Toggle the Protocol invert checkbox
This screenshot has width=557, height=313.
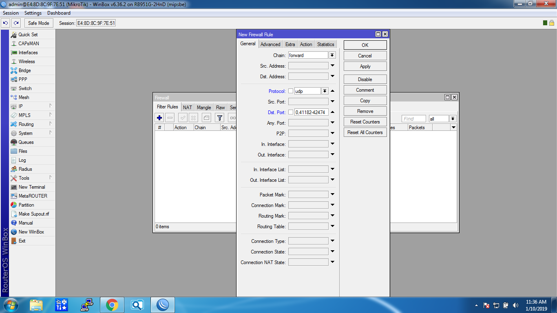click(291, 91)
